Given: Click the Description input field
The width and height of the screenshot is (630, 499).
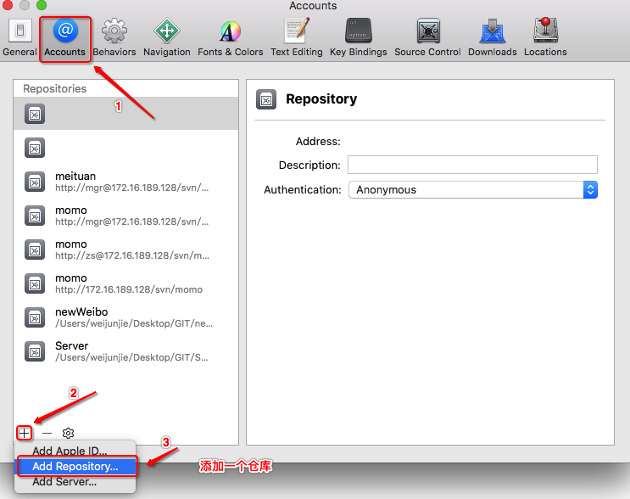Looking at the screenshot, I should tap(472, 165).
